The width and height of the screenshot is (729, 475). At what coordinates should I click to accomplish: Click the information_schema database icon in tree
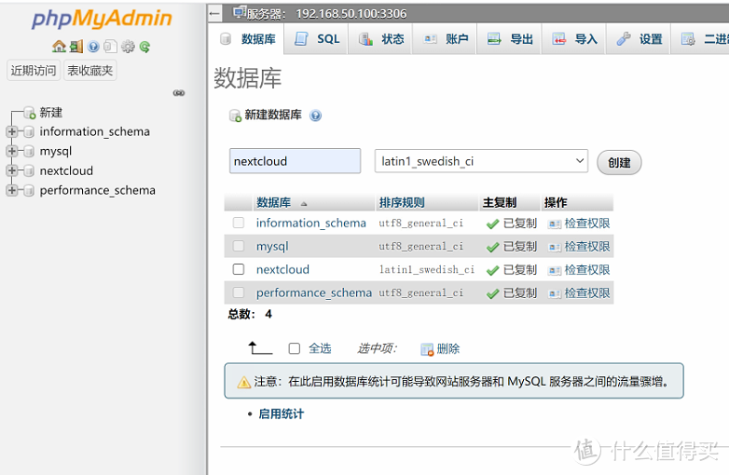click(x=29, y=132)
